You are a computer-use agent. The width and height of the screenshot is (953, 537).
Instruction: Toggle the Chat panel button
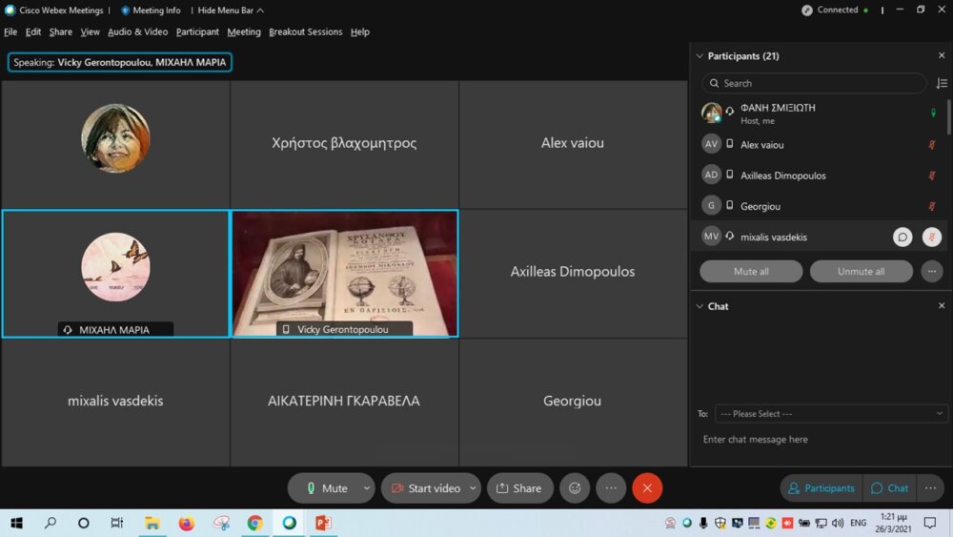pyautogui.click(x=889, y=487)
